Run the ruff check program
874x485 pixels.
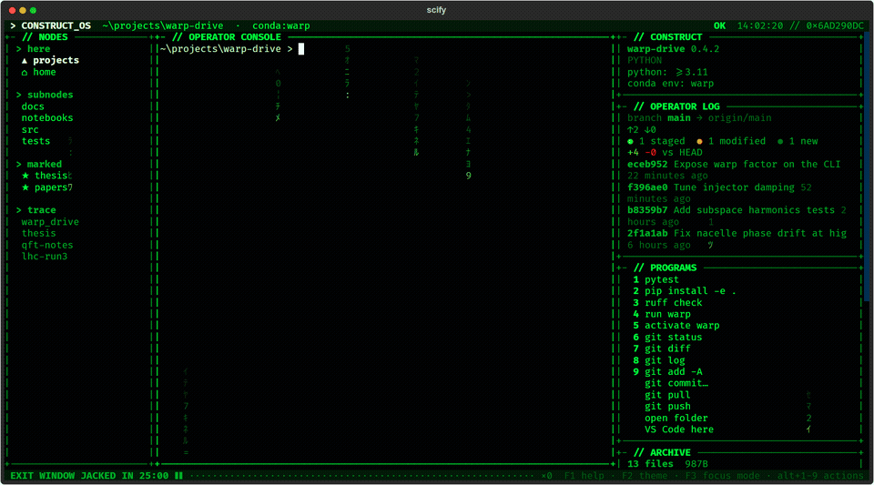click(667, 302)
